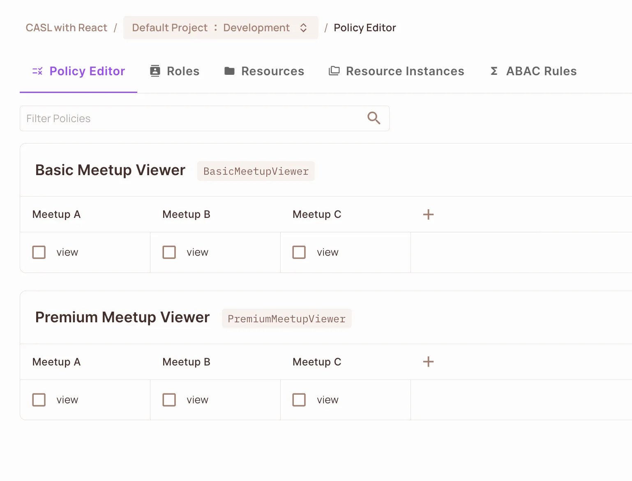Image resolution: width=632 pixels, height=481 pixels.
Task: Click the ABAC Rules sigma icon
Action: pos(494,71)
